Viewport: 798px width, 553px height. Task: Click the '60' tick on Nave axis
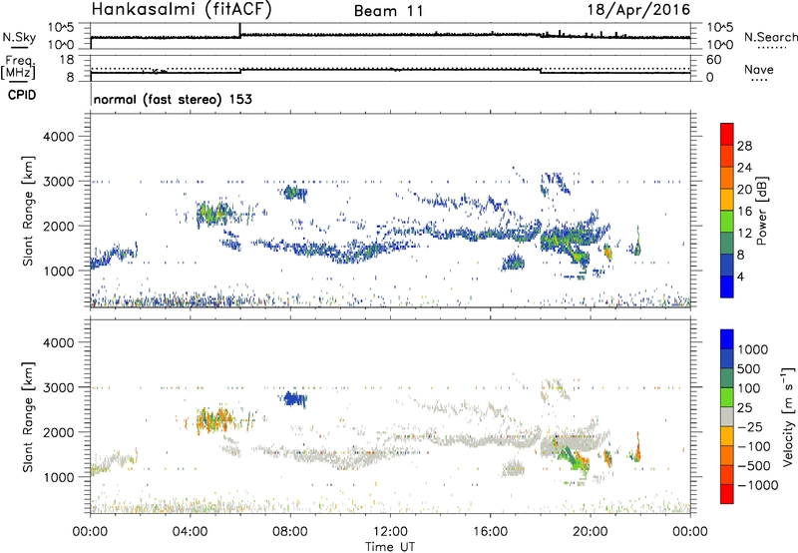[x=713, y=60]
